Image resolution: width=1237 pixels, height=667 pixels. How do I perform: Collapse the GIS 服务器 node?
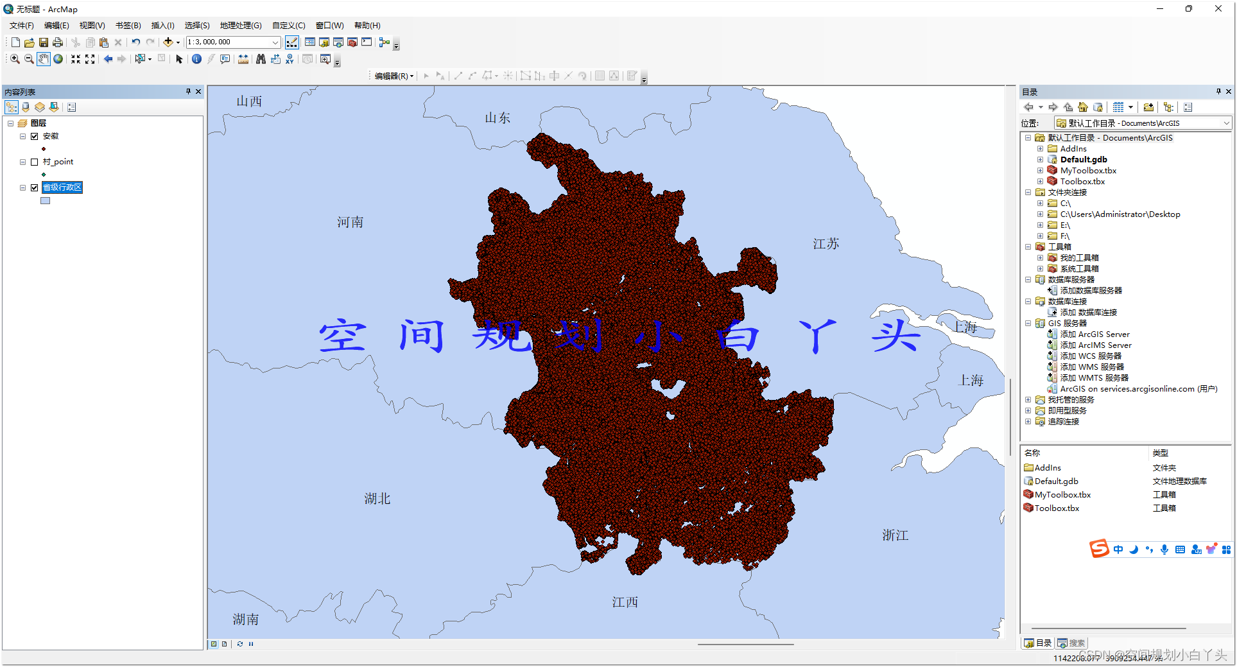pyautogui.click(x=1028, y=324)
